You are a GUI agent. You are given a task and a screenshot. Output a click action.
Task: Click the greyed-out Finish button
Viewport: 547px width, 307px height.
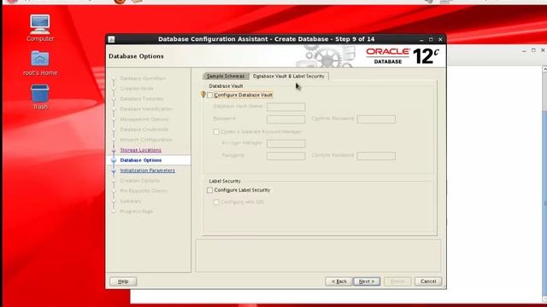point(397,281)
